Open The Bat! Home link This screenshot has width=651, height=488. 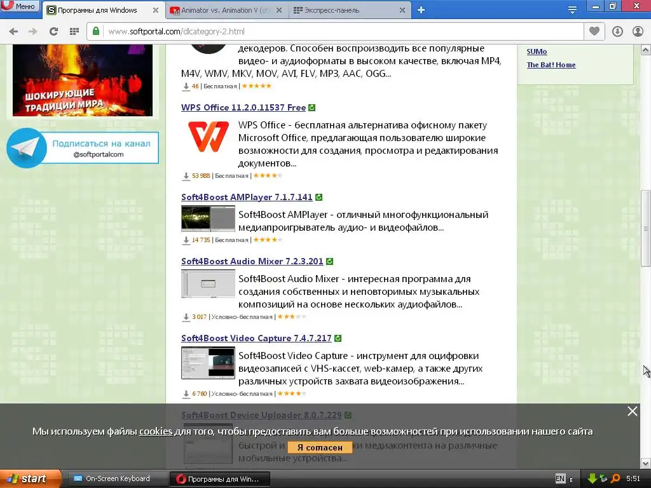pyautogui.click(x=551, y=65)
